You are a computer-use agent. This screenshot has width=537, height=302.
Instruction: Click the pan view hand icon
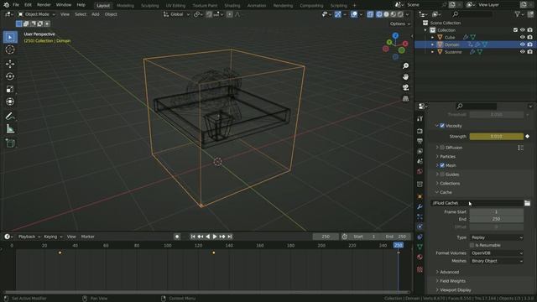tap(405, 76)
